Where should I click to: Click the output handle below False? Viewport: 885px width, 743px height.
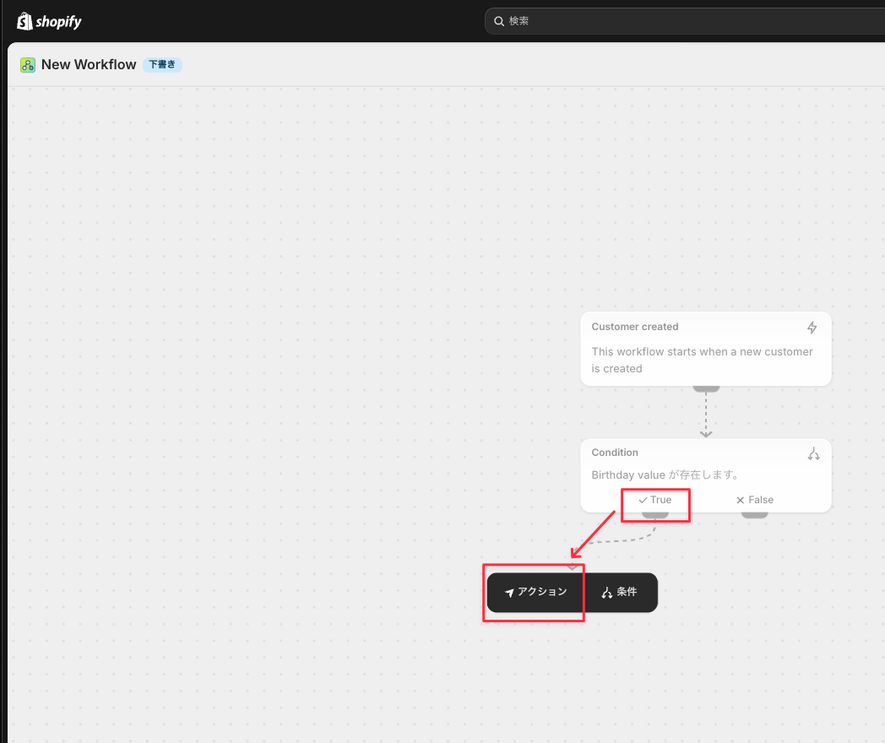point(755,514)
